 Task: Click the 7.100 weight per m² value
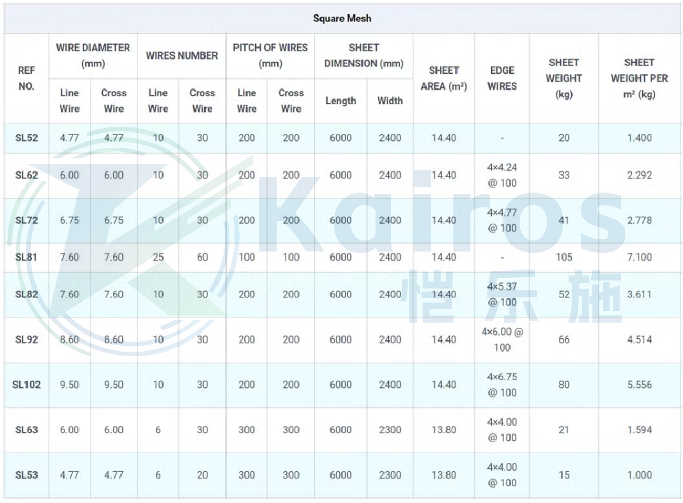pos(639,257)
